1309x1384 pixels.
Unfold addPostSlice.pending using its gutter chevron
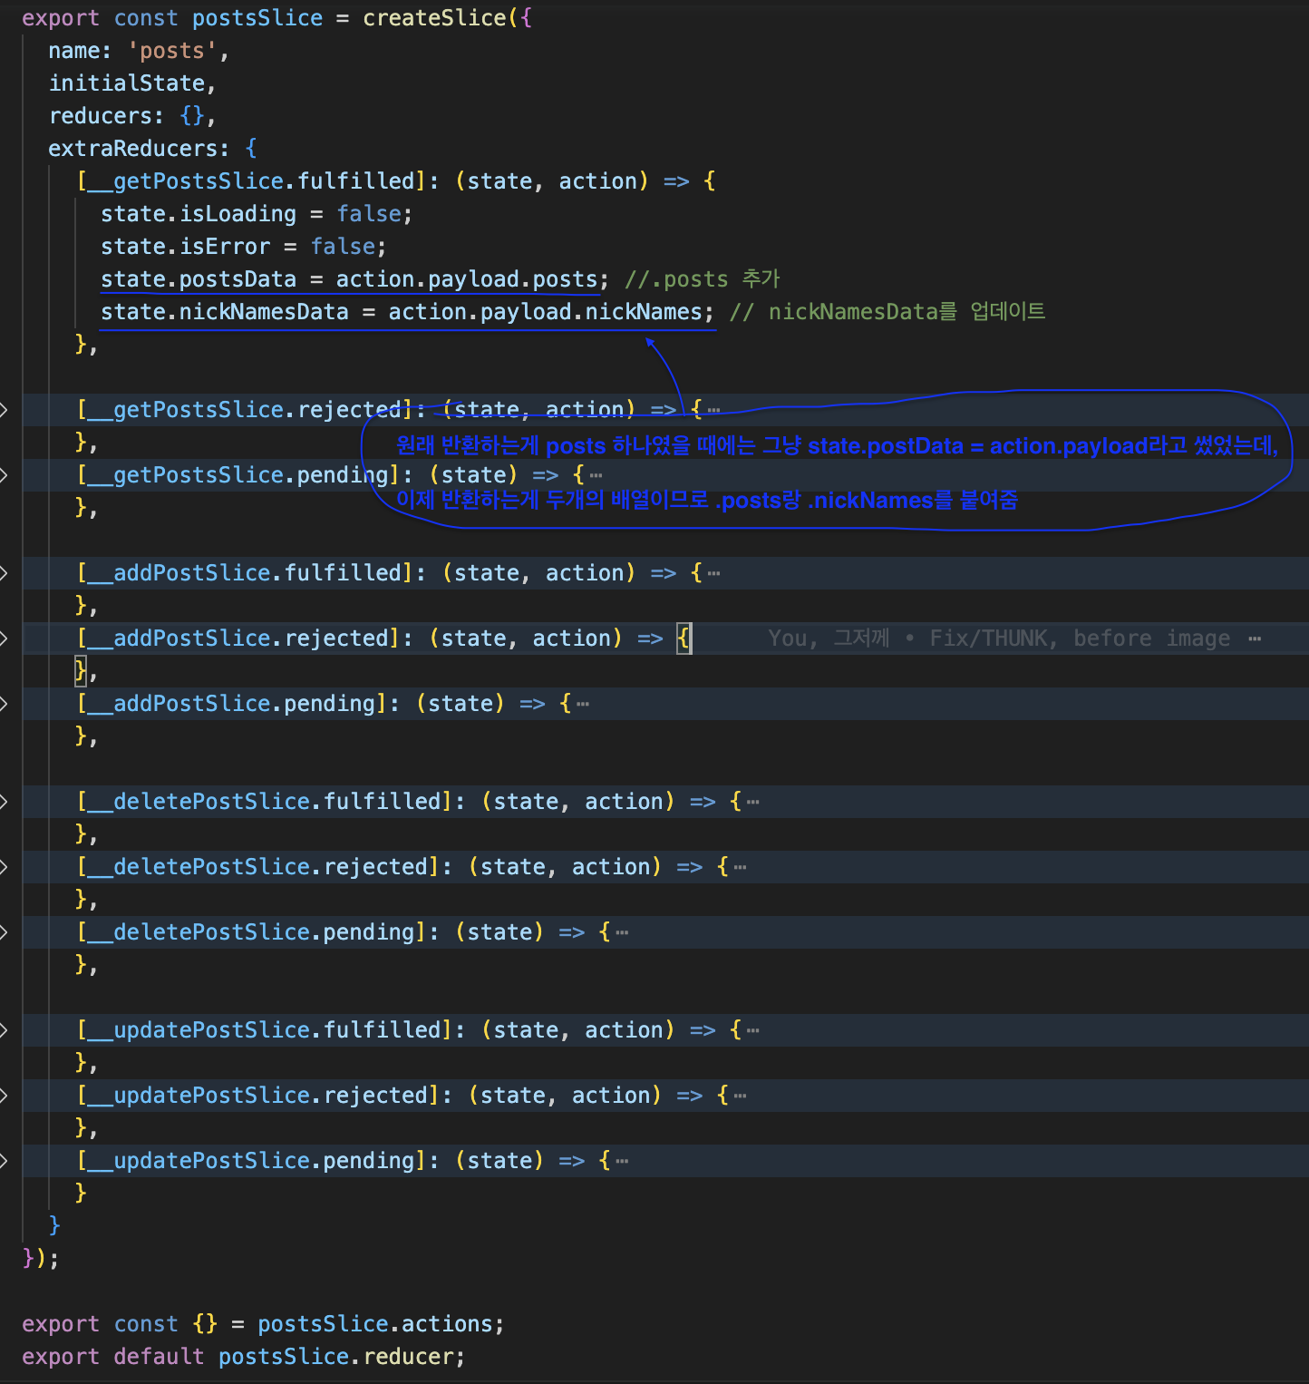tap(4, 704)
